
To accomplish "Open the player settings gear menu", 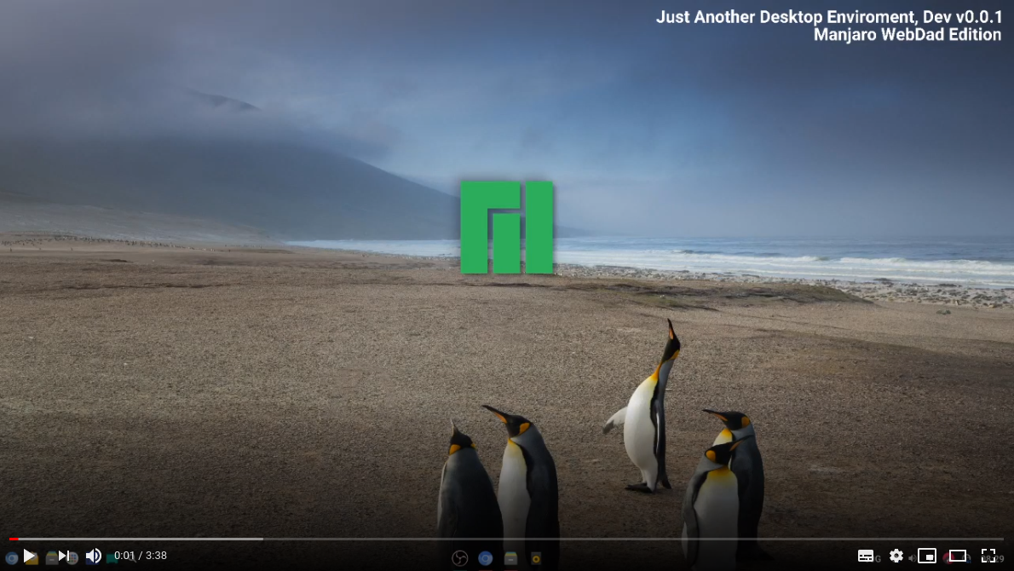I will (896, 556).
